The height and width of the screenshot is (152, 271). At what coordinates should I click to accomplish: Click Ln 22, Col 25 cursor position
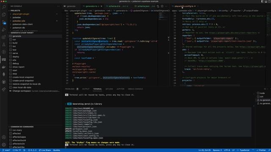click(205, 150)
